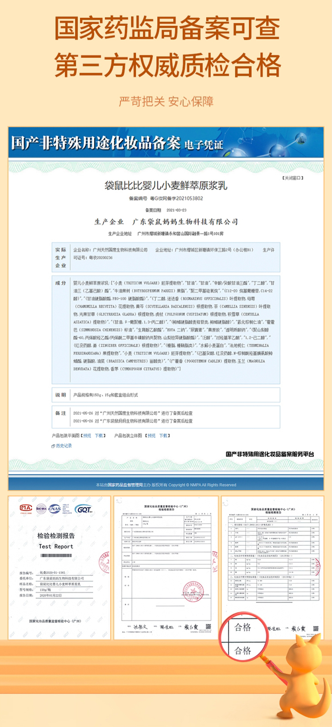Click 国家药品监督管理局 in the copyright bar
Viewport: 332px width, 727px height.
(x=125, y=485)
